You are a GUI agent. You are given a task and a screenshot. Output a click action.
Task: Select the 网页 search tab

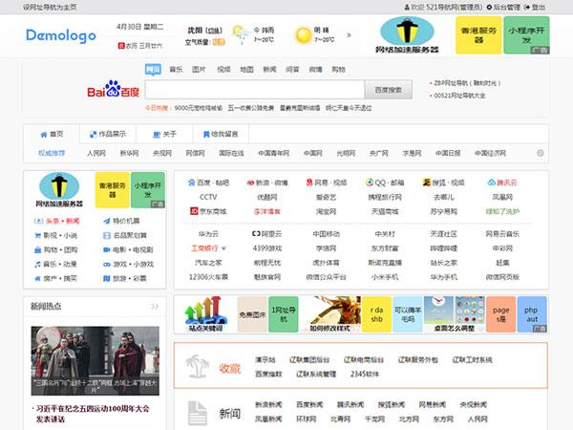153,69
